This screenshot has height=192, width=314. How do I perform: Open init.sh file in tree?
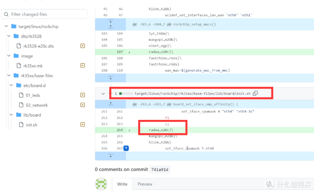[x=31, y=125]
